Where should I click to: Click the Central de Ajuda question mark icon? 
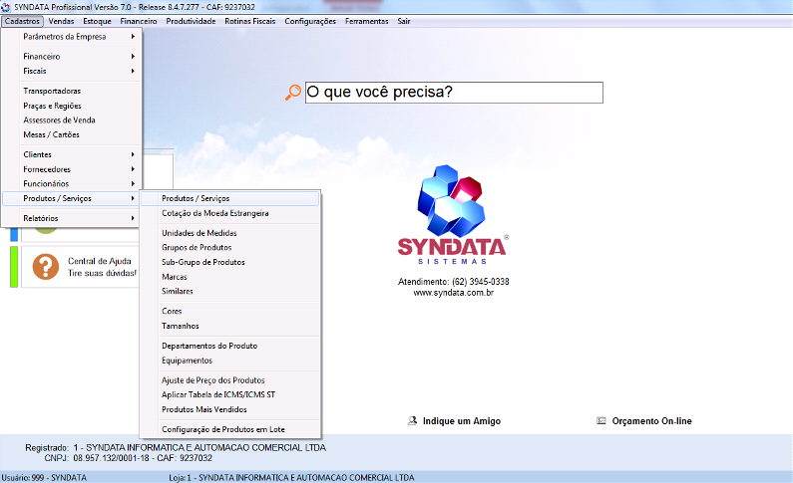pyautogui.click(x=46, y=266)
